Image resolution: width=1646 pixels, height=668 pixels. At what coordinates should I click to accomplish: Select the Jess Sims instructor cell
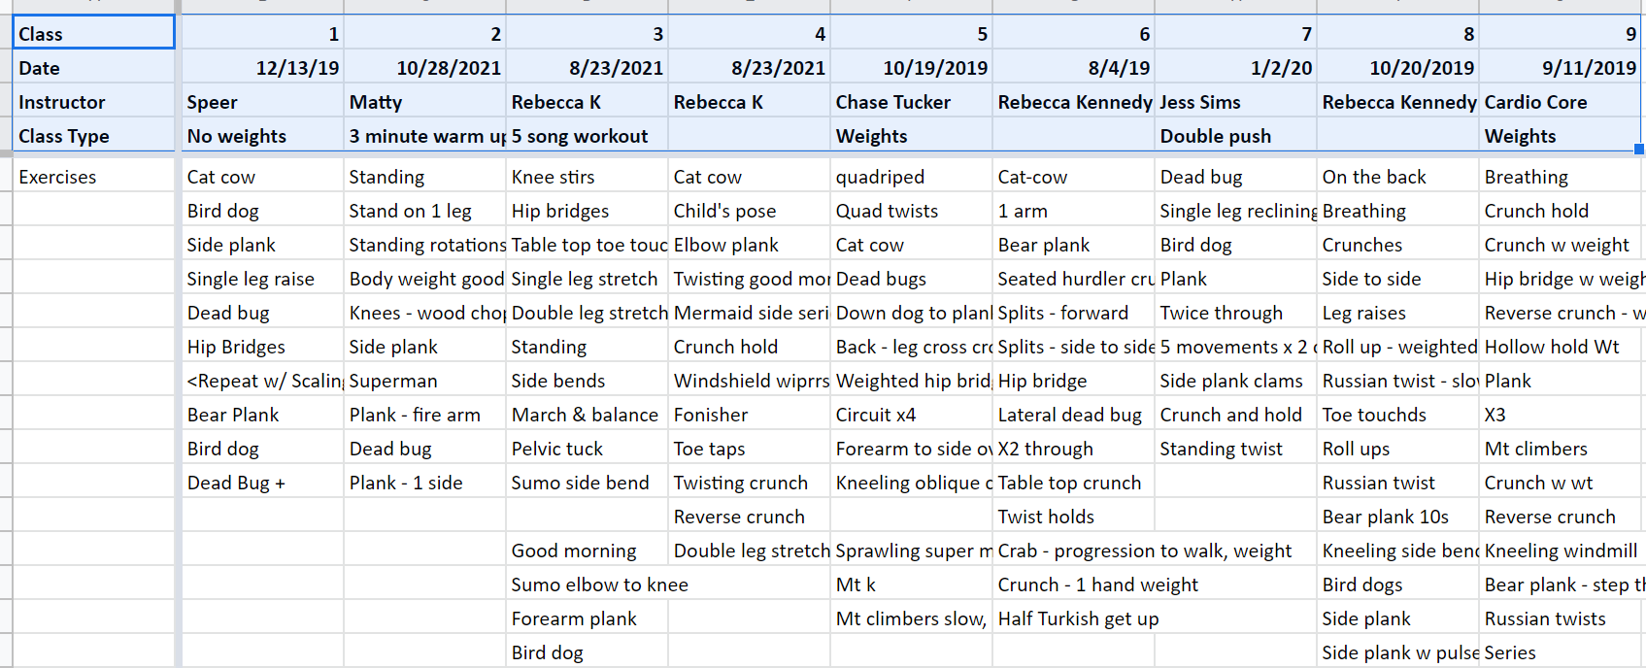point(1235,102)
